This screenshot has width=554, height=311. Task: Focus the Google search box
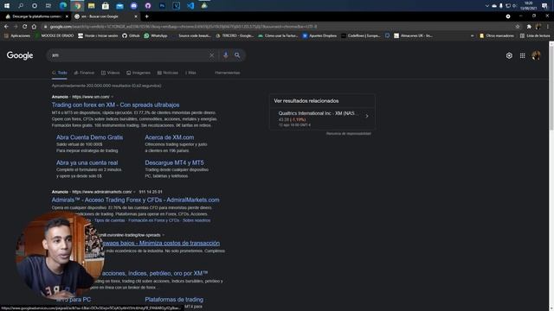click(129, 55)
